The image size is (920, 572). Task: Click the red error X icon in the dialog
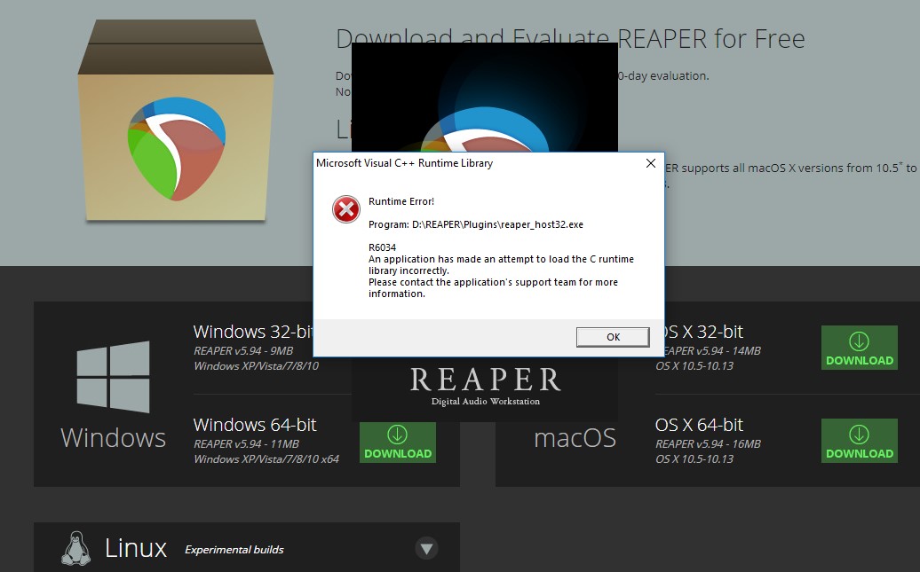pos(346,209)
